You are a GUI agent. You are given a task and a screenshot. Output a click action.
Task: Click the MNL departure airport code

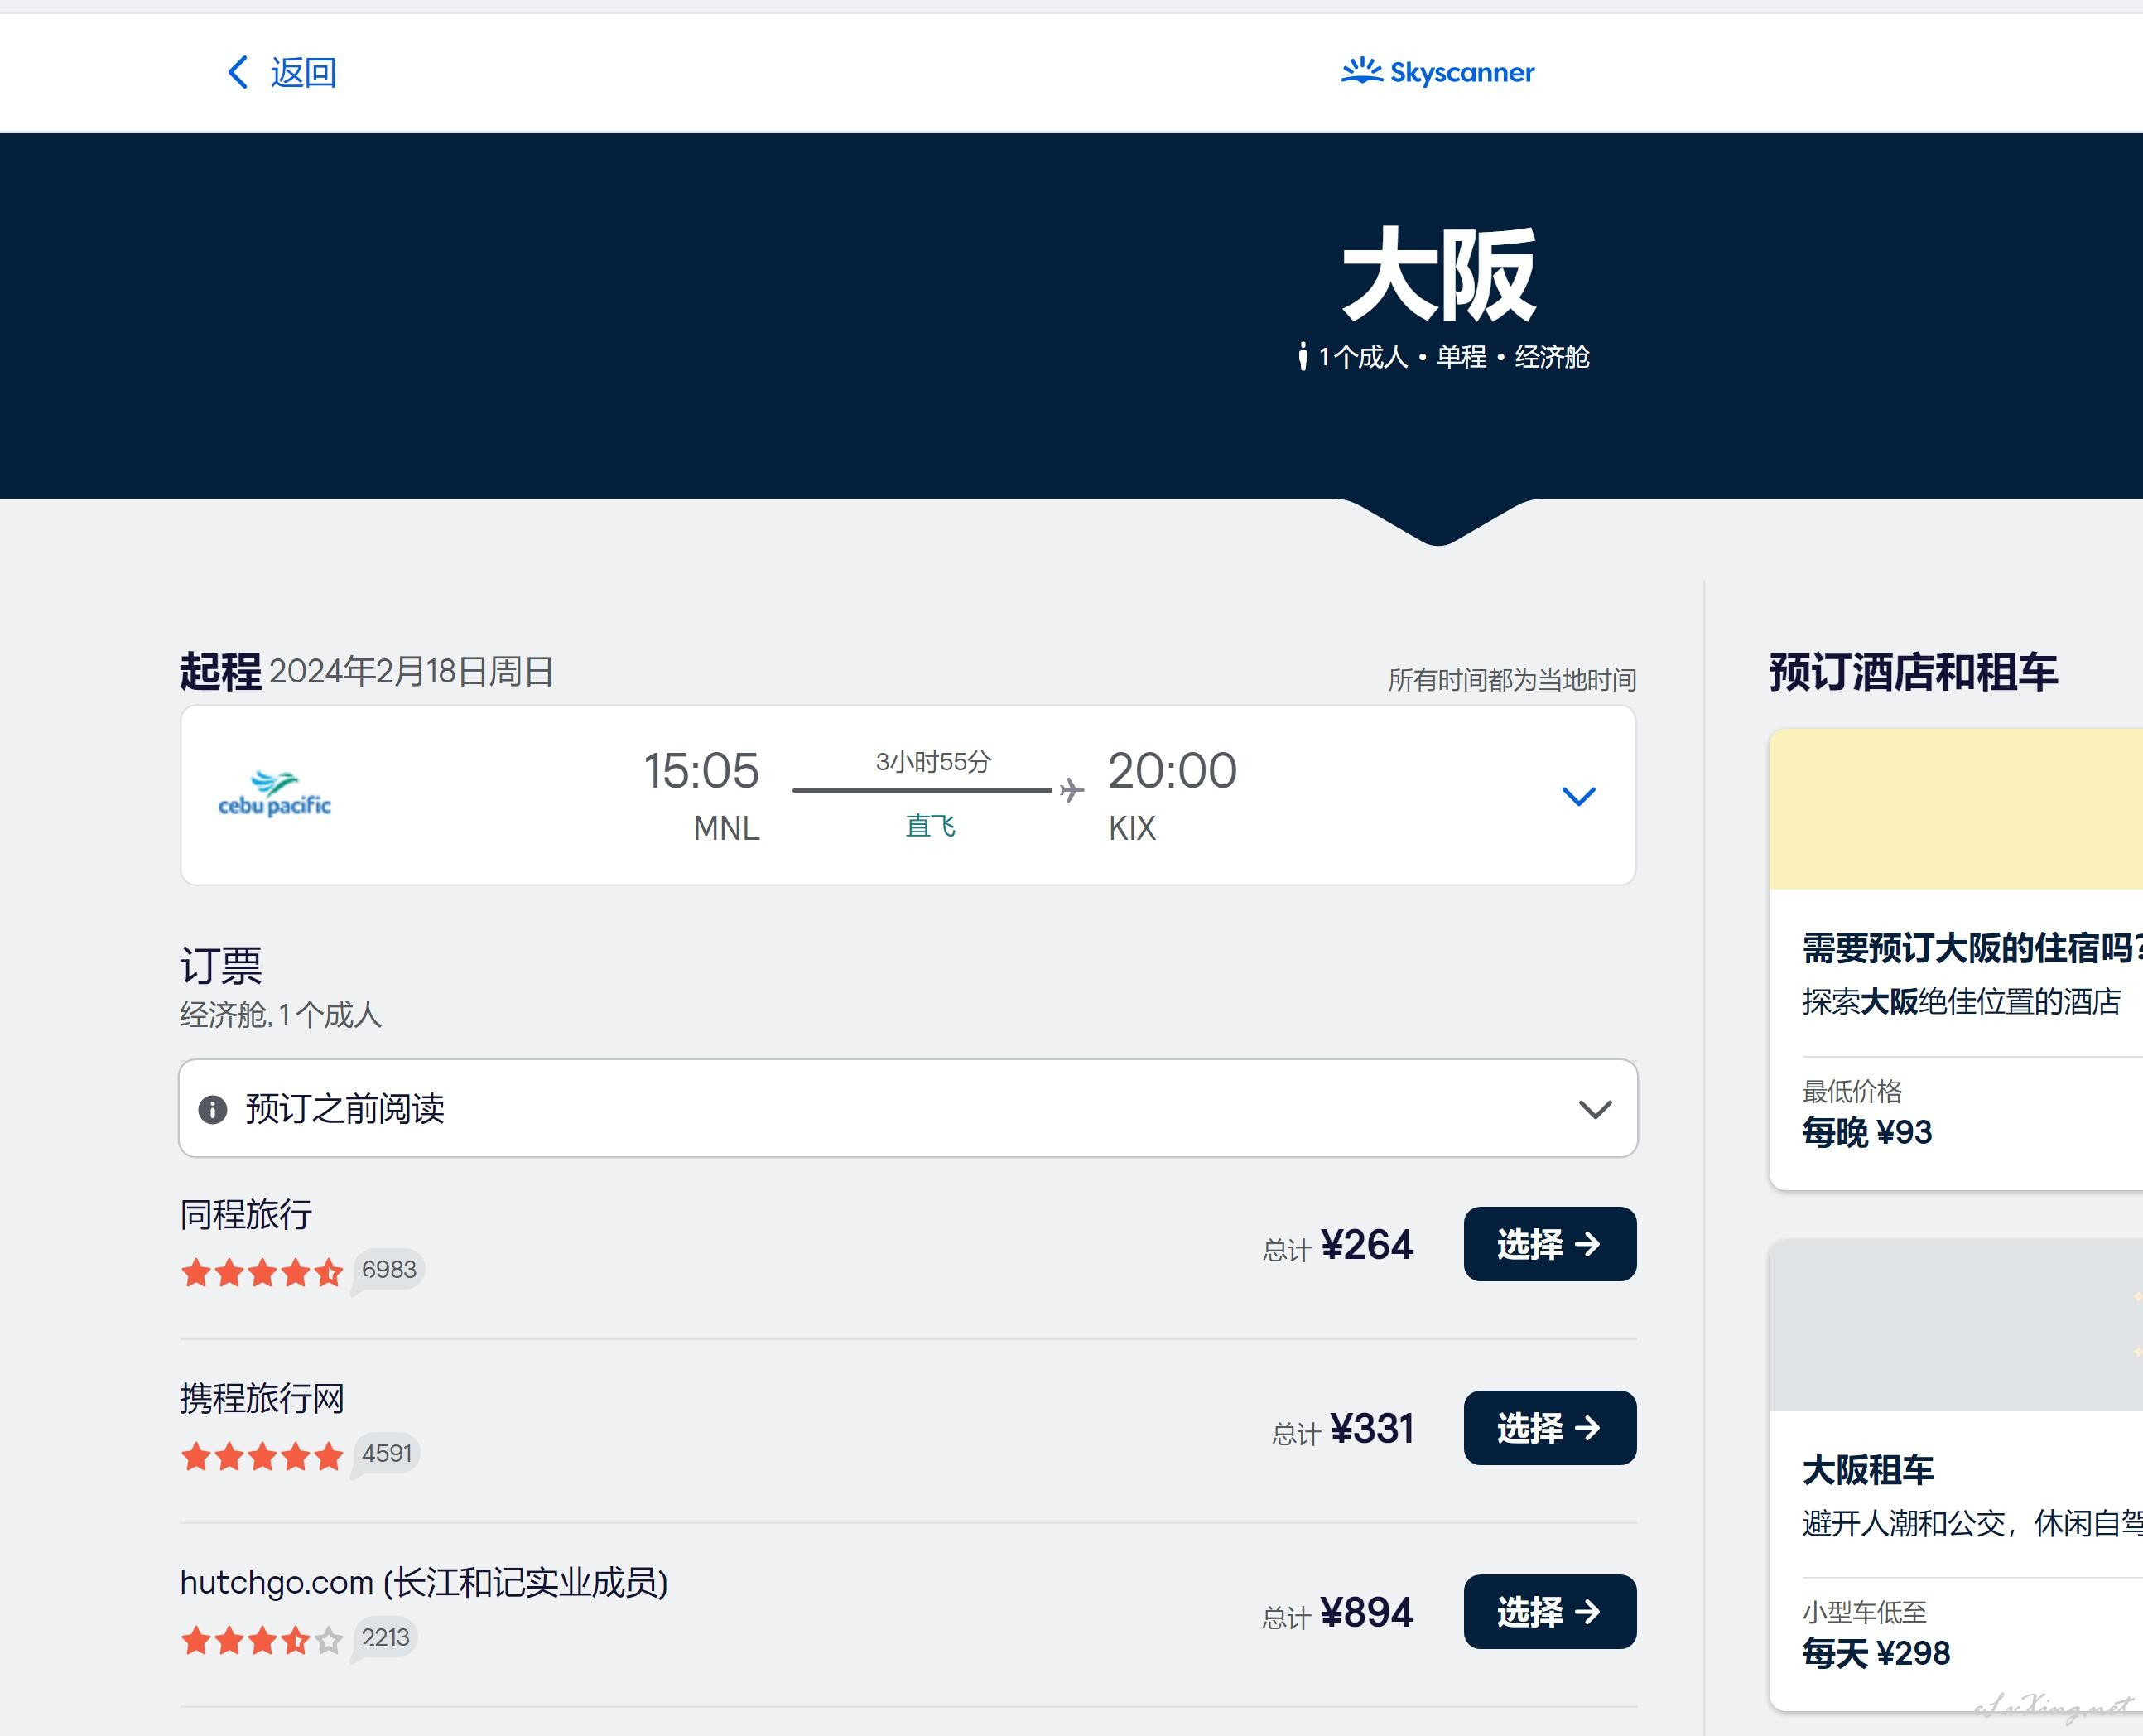click(727, 828)
